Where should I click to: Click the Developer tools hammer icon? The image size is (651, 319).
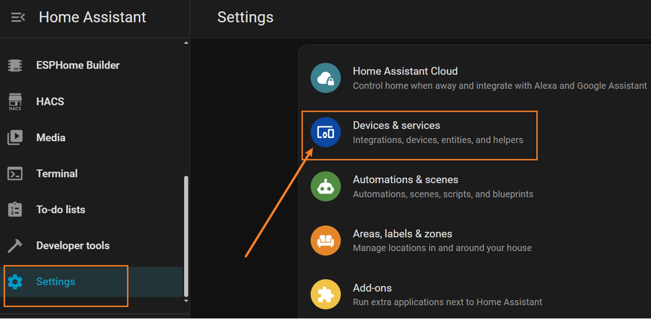click(15, 246)
